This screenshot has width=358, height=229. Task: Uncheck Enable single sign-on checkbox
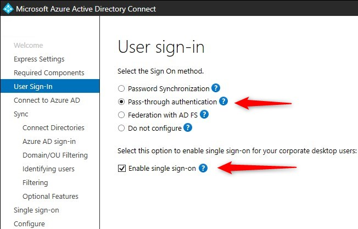point(122,169)
